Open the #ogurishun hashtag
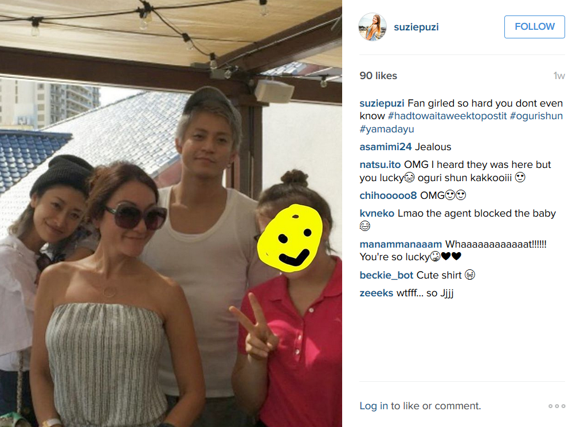This screenshot has width=580, height=427. (536, 116)
